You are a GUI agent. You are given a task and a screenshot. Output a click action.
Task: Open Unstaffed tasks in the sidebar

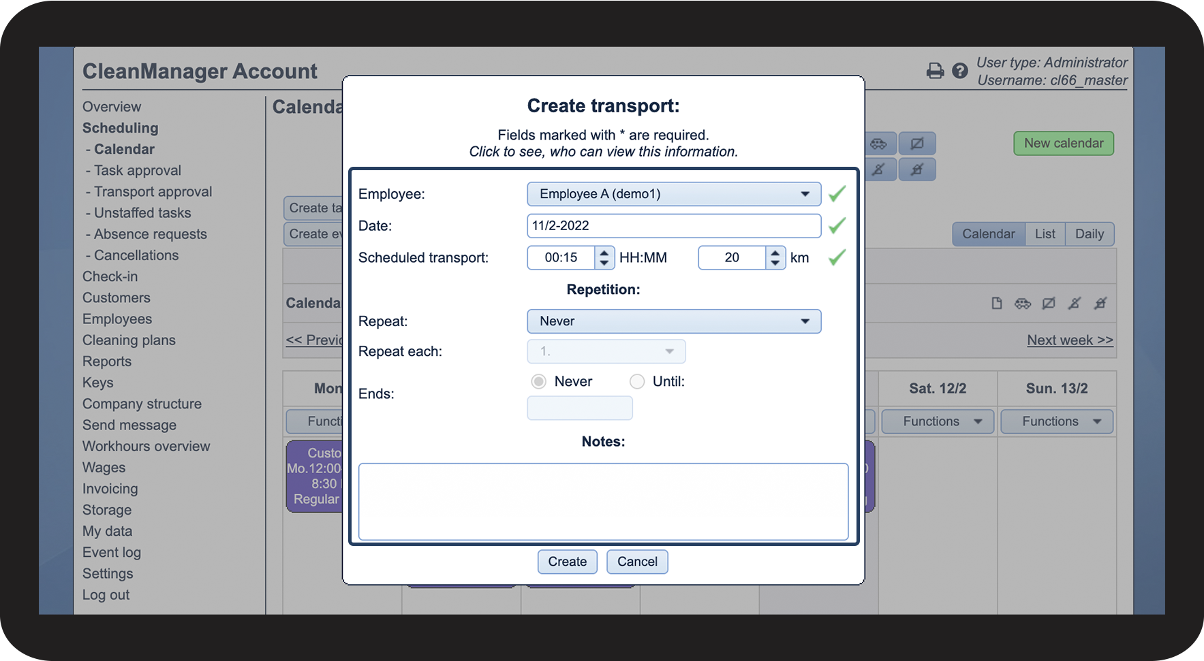(x=142, y=213)
